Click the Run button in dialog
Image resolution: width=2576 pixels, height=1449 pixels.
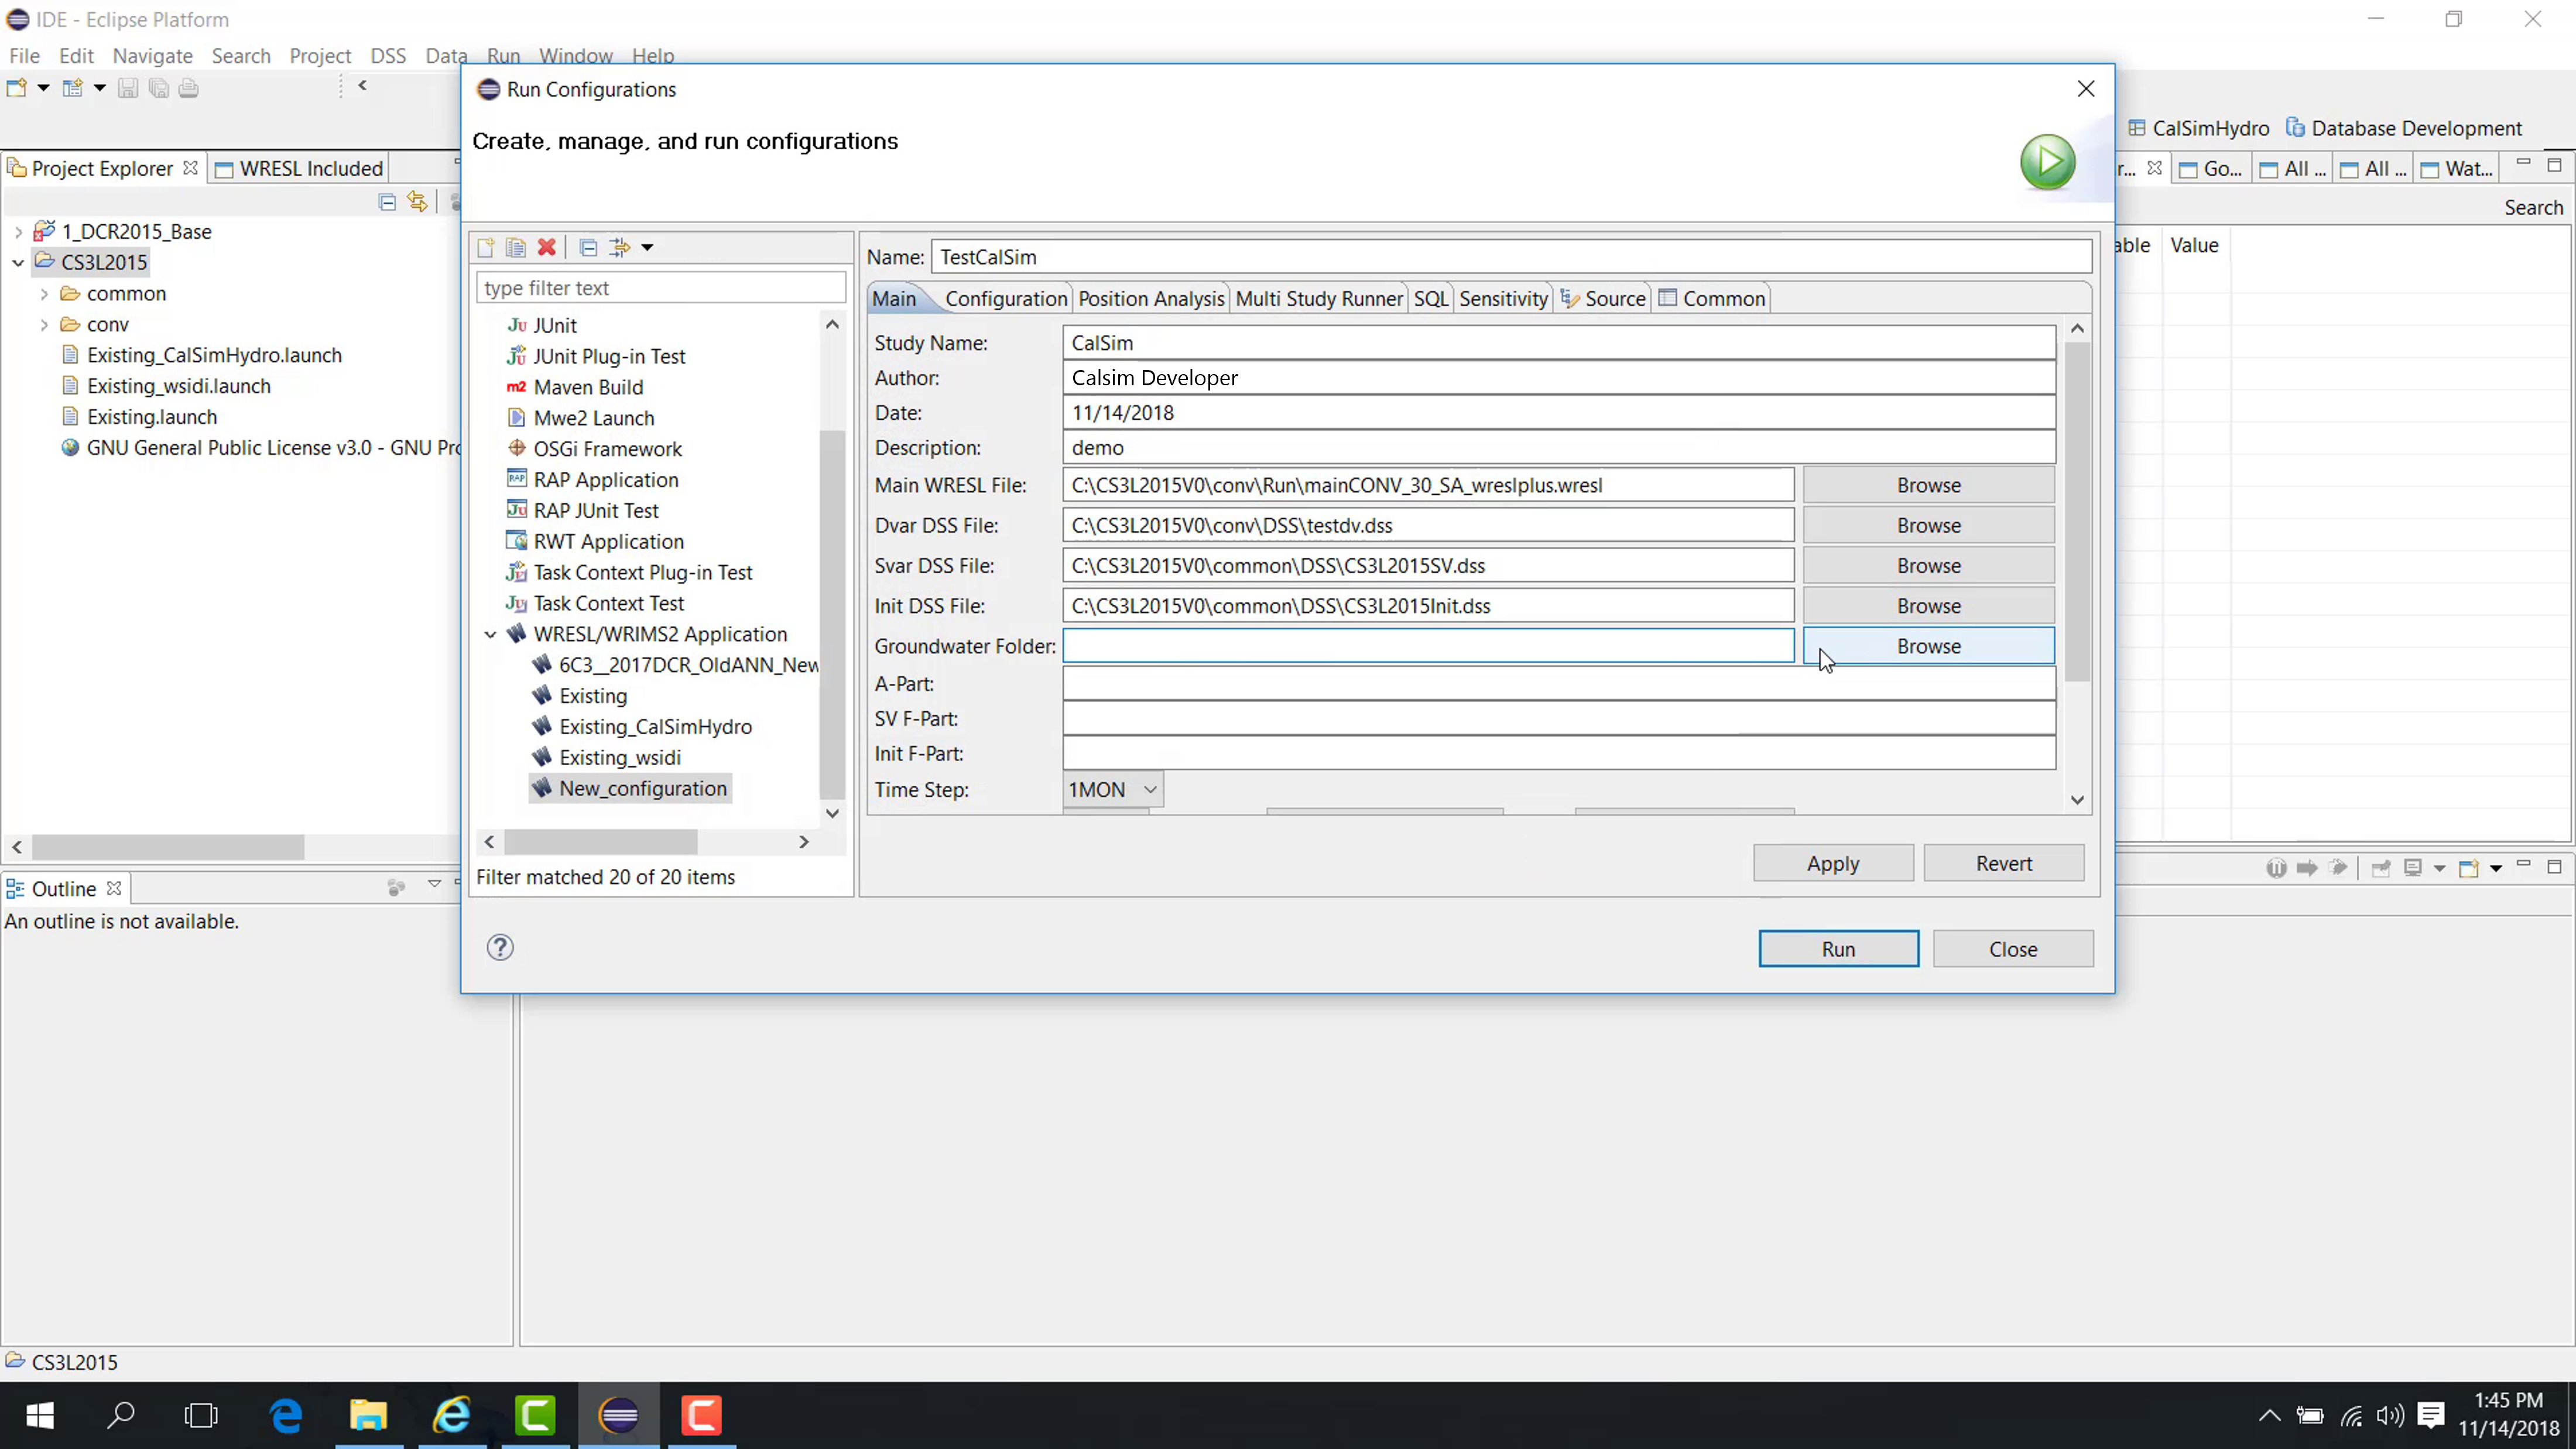coord(1838,949)
